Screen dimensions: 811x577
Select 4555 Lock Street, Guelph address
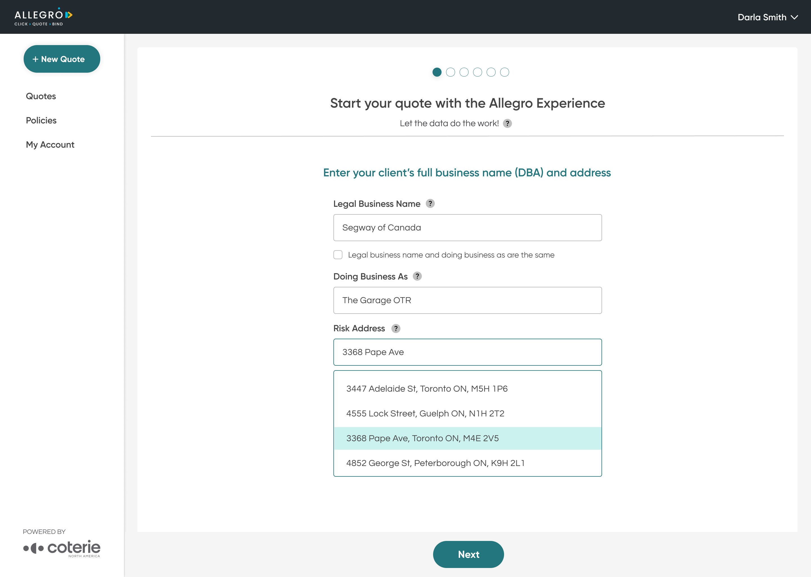pyautogui.click(x=425, y=414)
